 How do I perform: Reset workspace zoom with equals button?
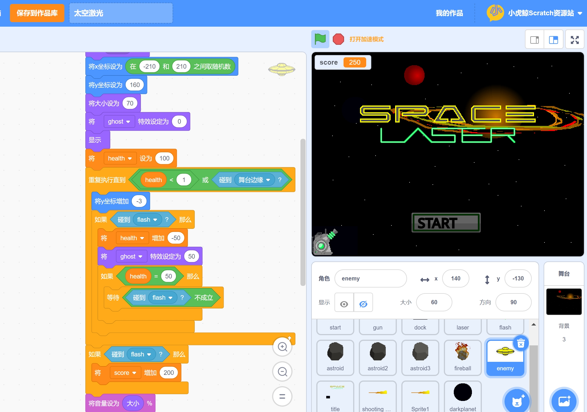[x=282, y=396]
